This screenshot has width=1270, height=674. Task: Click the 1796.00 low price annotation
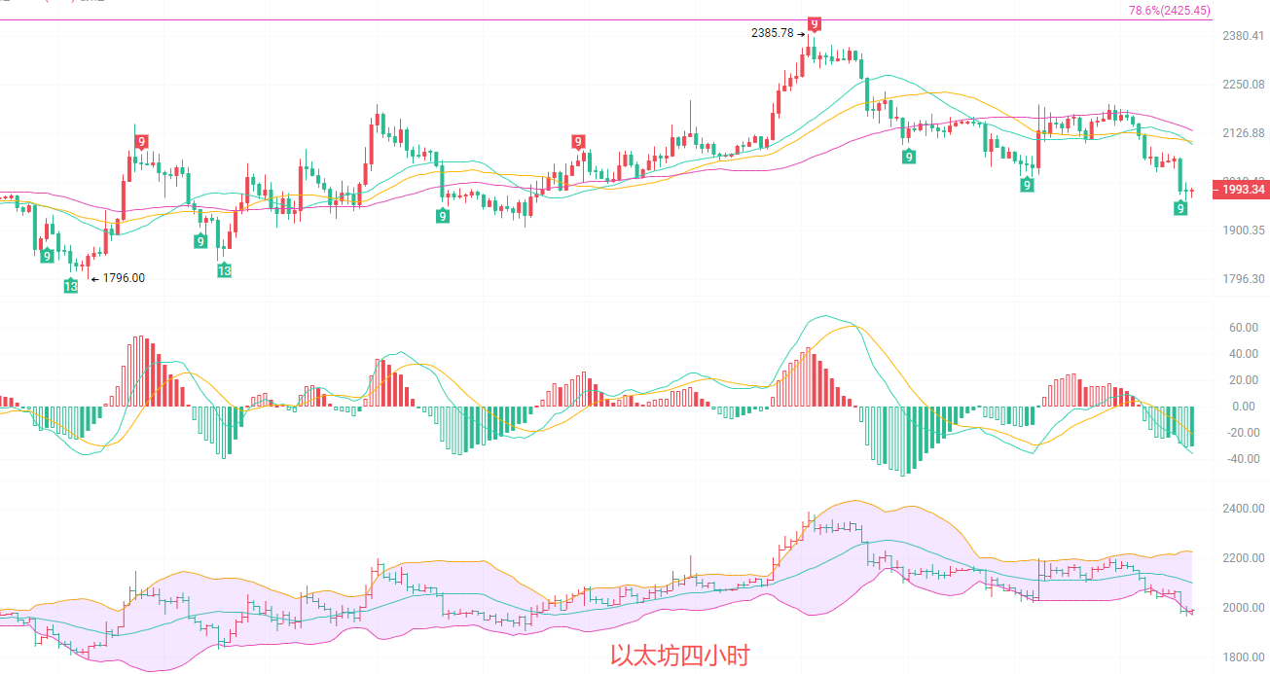click(123, 278)
